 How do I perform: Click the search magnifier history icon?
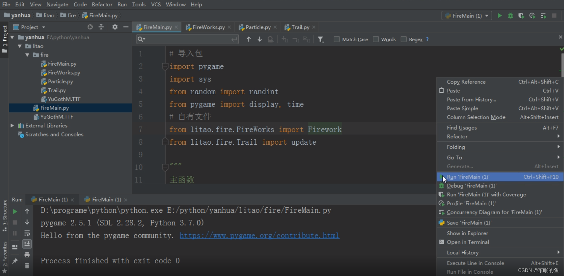141,39
